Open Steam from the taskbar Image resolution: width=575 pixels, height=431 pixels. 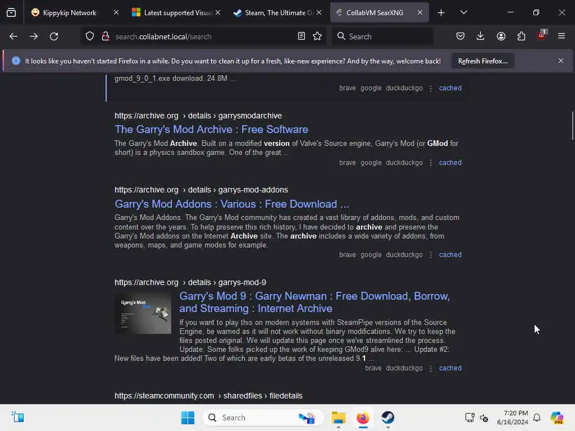pos(387,418)
